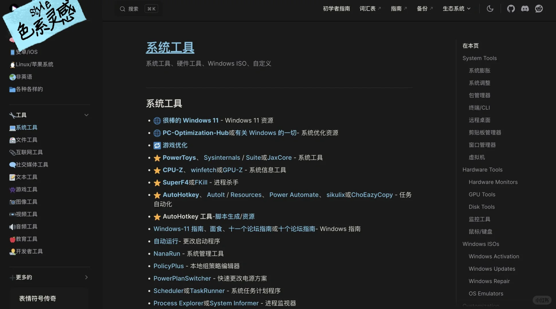The width and height of the screenshot is (556, 309).
Task: Collapse the 工具 sidebar section
Action: (87, 115)
